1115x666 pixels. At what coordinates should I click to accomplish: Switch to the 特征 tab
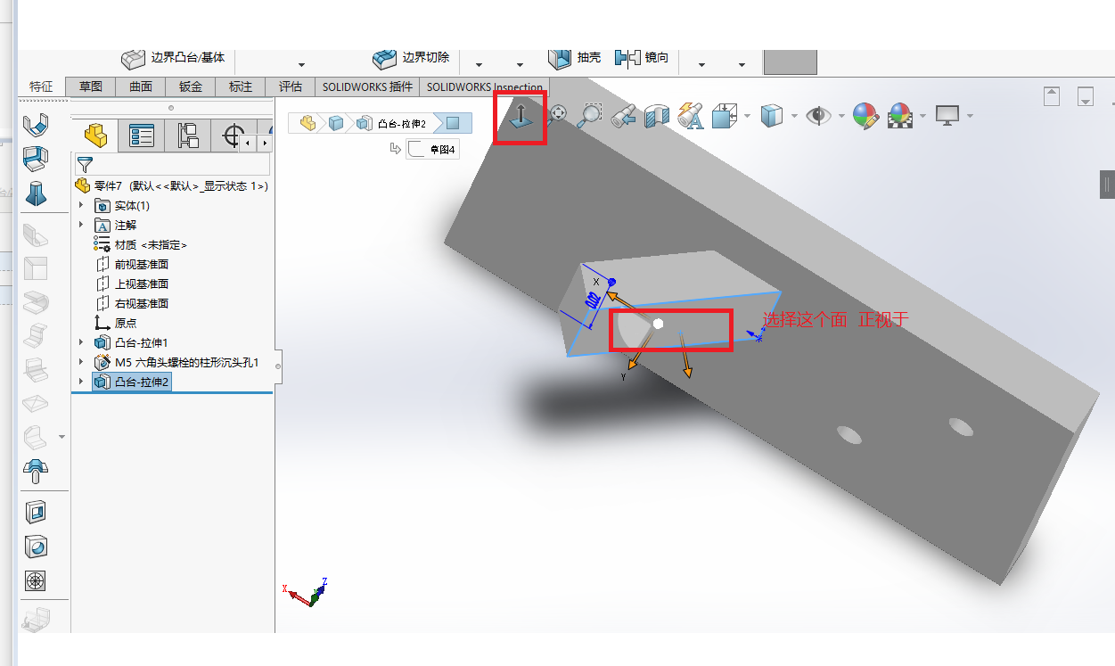click(x=41, y=86)
